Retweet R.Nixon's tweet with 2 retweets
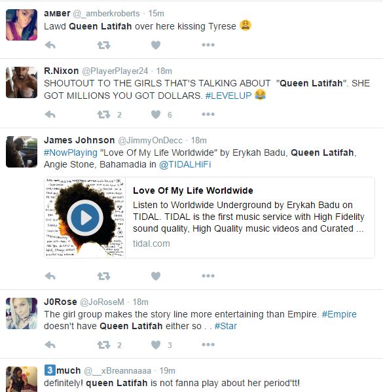The width and height of the screenshot is (383, 392). click(x=103, y=115)
